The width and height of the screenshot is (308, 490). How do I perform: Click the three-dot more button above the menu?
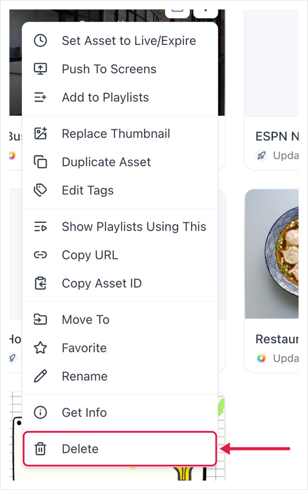(206, 12)
